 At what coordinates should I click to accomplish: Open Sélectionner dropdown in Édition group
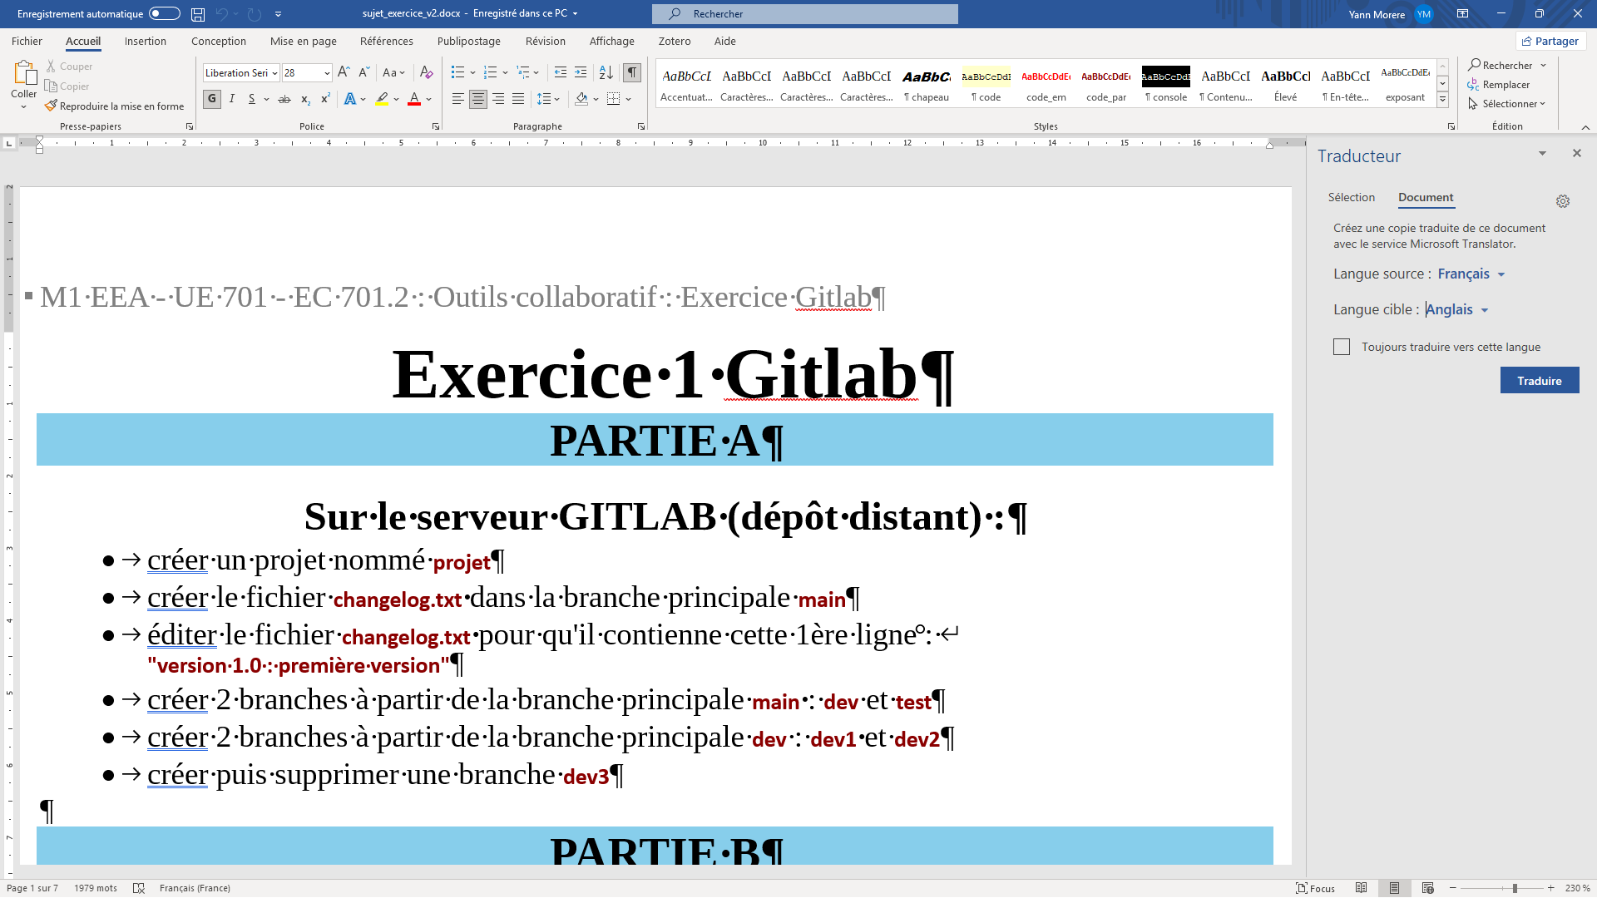coord(1506,104)
